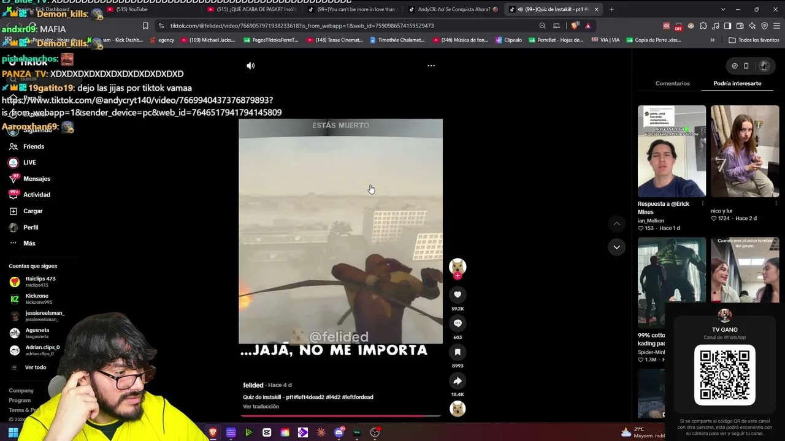Switch to the ¿QUÉ ACABA DE PASAR? tab

pyautogui.click(x=251, y=9)
